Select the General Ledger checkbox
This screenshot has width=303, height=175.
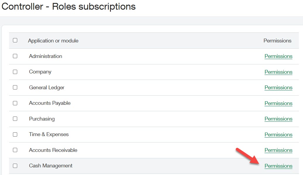15,88
